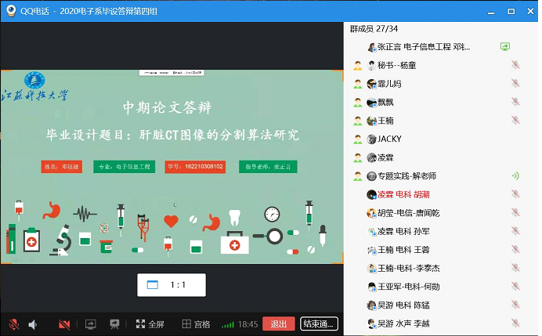Click muted mic icon beside 王亚军-电科-何勋

click(515, 287)
